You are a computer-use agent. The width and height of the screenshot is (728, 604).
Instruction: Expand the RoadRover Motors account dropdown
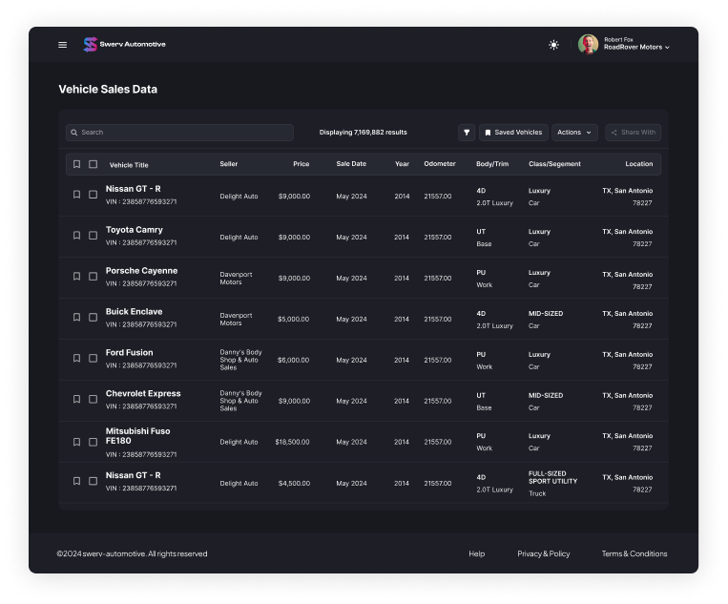pos(636,47)
